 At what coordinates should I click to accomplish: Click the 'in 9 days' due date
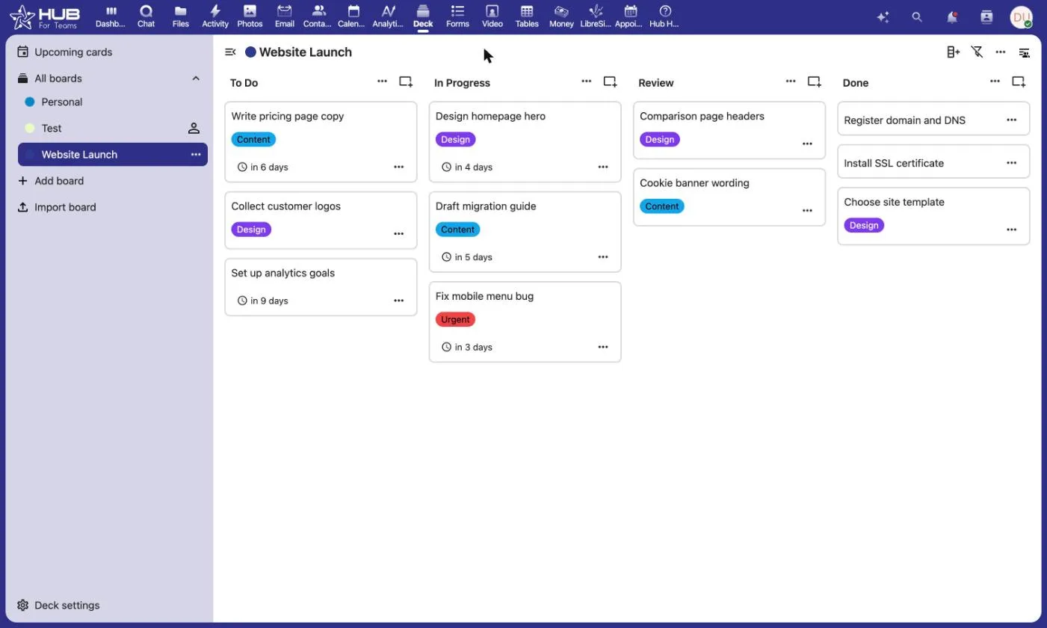coord(263,301)
